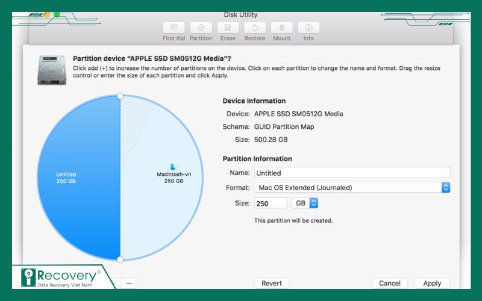Viewport: 482px width, 301px height.
Task: Click the bottom resize handle on pie chart
Action: point(120,259)
